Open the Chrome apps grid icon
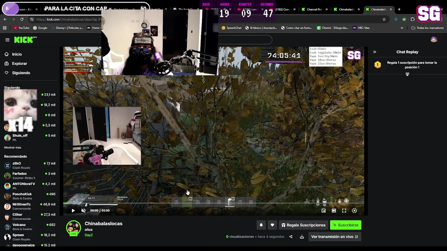The image size is (447, 251). (5, 28)
